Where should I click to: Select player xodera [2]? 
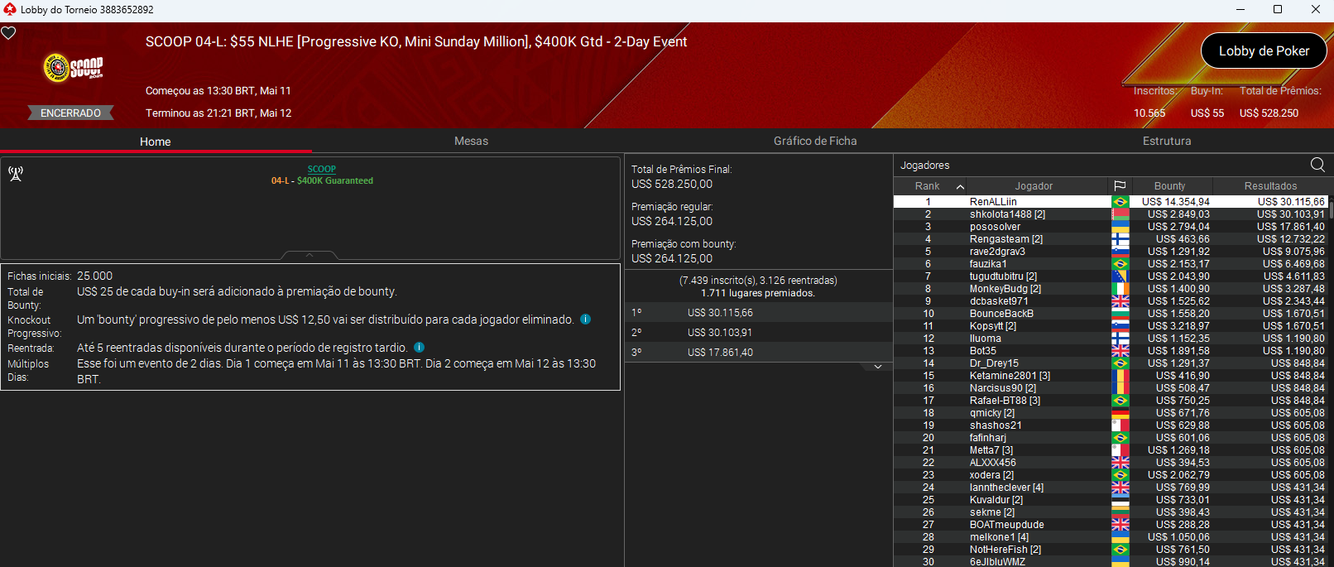pyautogui.click(x=1111, y=475)
